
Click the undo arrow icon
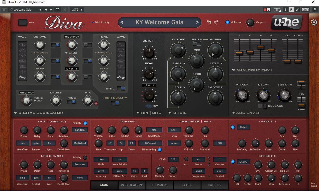pos(209,22)
